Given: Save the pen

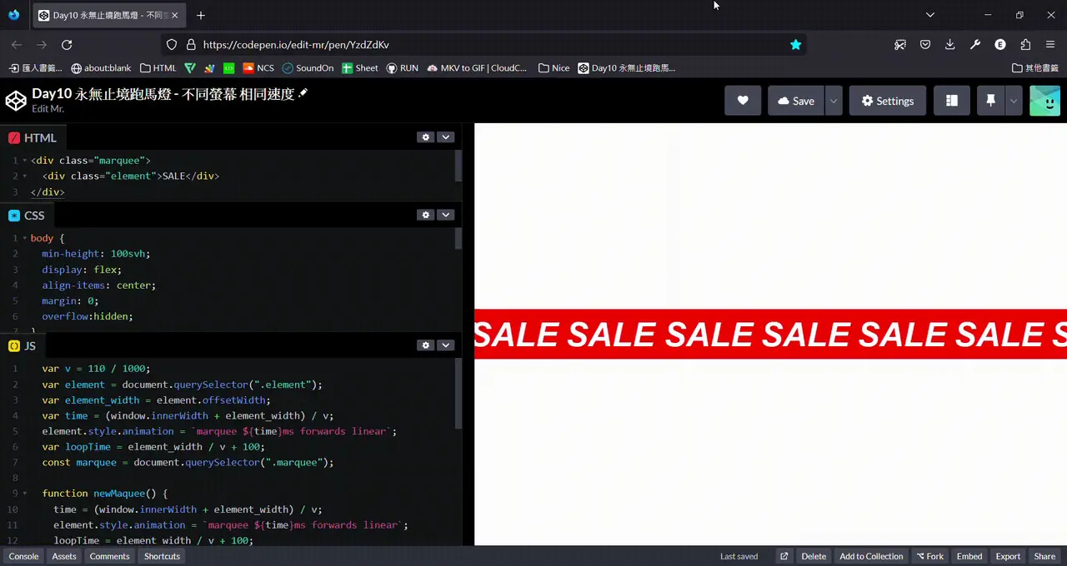Looking at the screenshot, I should 796,101.
